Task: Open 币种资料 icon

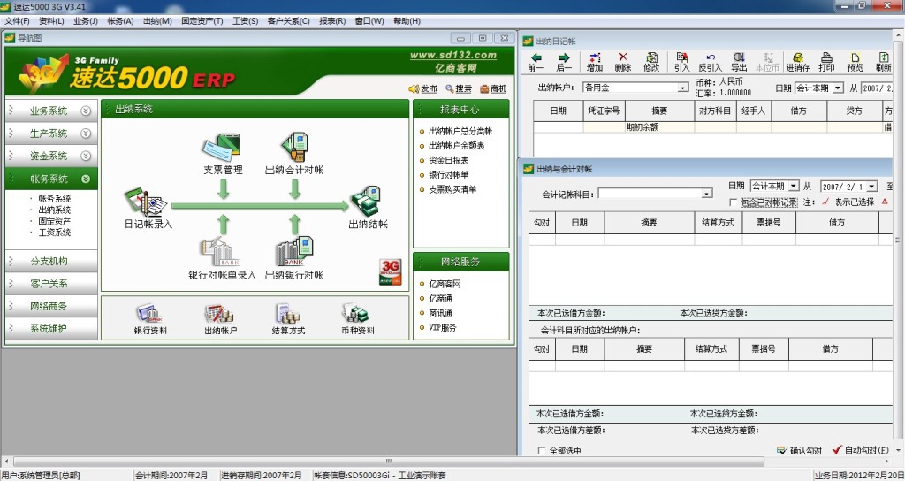Action: click(x=357, y=319)
